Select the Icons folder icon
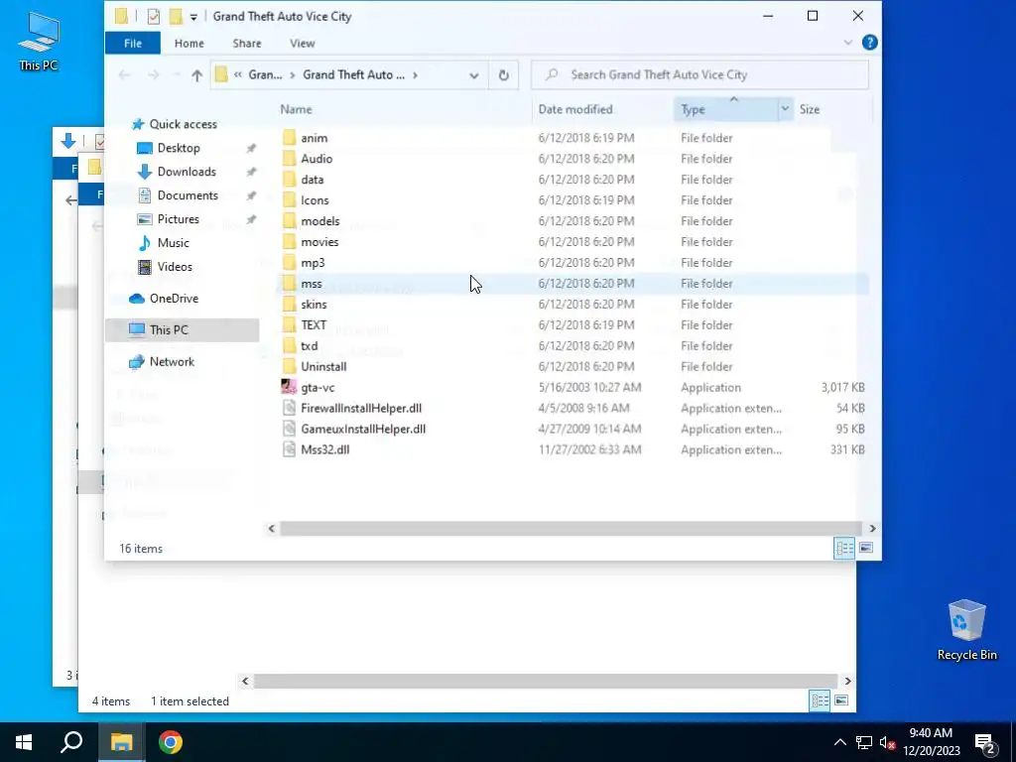The image size is (1016, 762). (290, 200)
